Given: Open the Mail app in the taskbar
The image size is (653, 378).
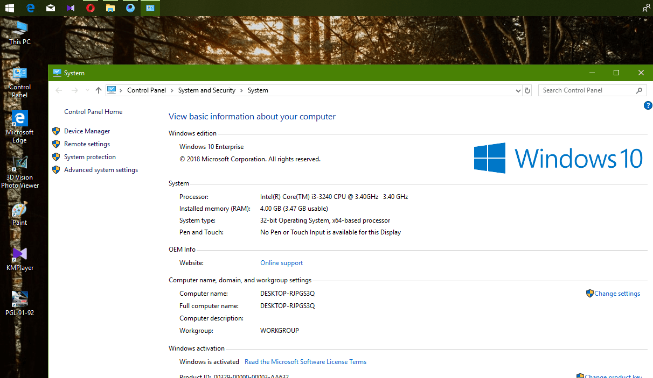Looking at the screenshot, I should pos(51,8).
